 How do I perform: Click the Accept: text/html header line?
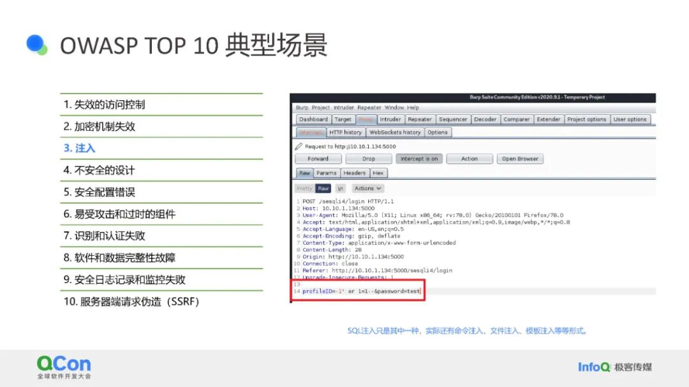click(436, 223)
